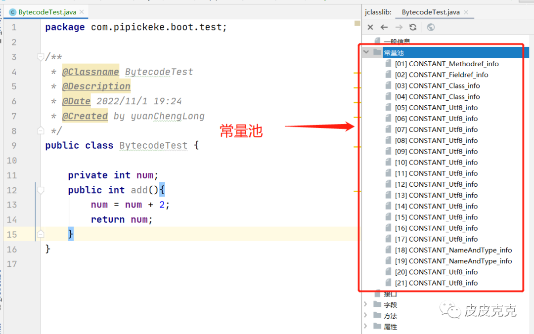The image size is (534, 334).
Task: Click the @Description Javadoc tag
Action: click(x=96, y=86)
